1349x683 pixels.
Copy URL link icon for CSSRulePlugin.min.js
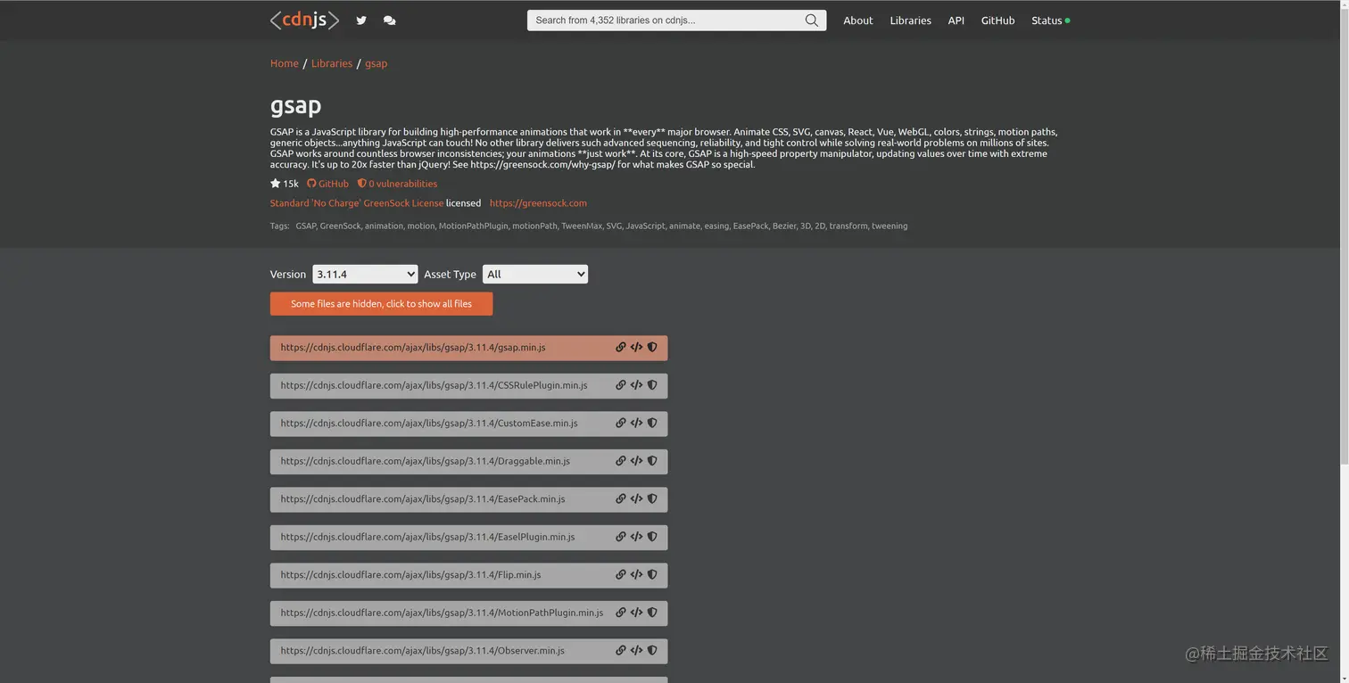coord(621,385)
